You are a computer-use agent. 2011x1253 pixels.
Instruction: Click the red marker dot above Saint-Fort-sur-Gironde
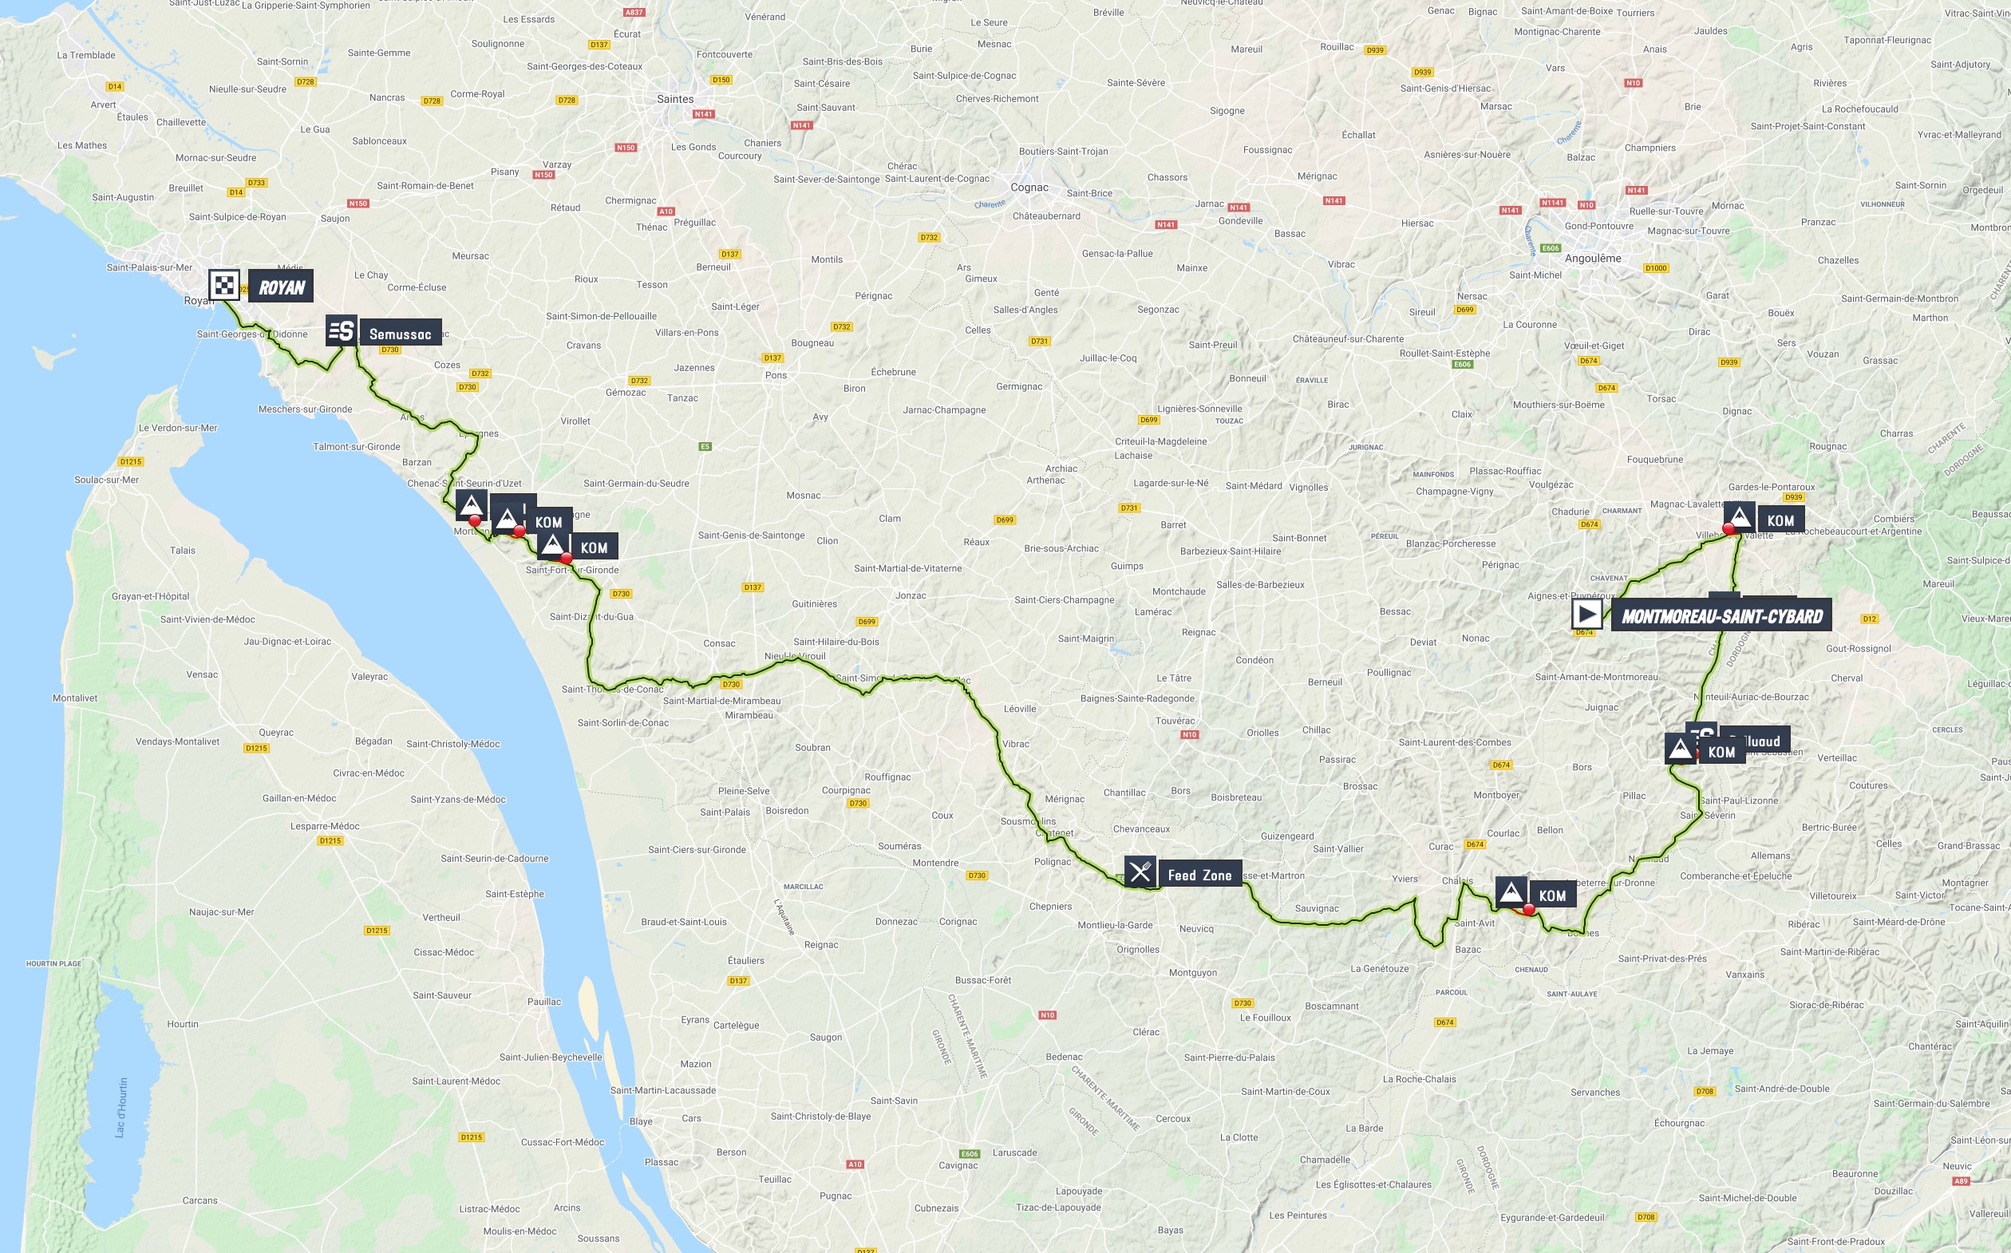(x=566, y=558)
